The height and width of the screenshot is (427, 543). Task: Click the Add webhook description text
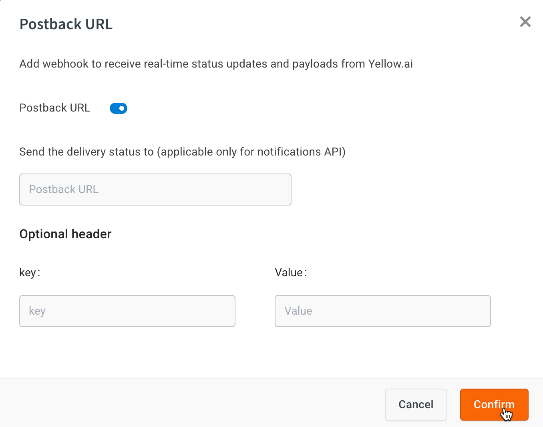216,64
